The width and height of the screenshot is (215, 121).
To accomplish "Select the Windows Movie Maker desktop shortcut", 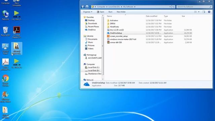I will pos(5,97).
